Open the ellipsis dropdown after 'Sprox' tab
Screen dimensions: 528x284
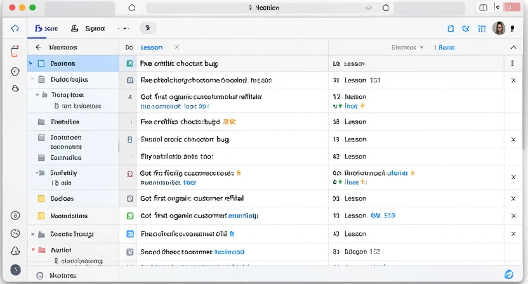pyautogui.click(x=123, y=29)
